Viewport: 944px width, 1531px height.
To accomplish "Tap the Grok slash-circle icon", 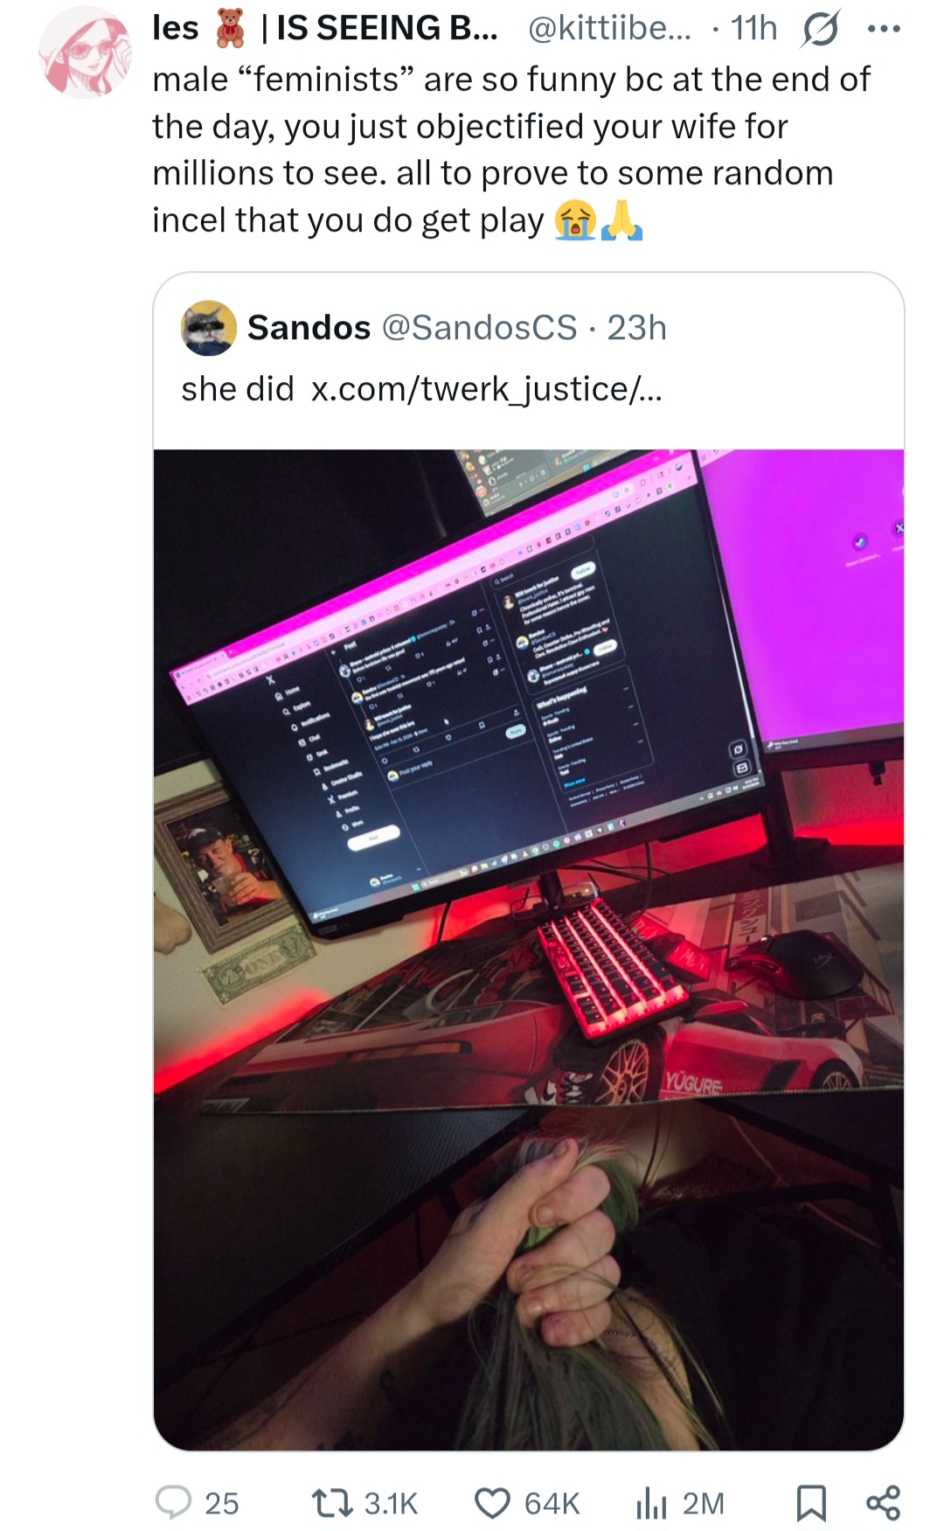I will point(821,28).
